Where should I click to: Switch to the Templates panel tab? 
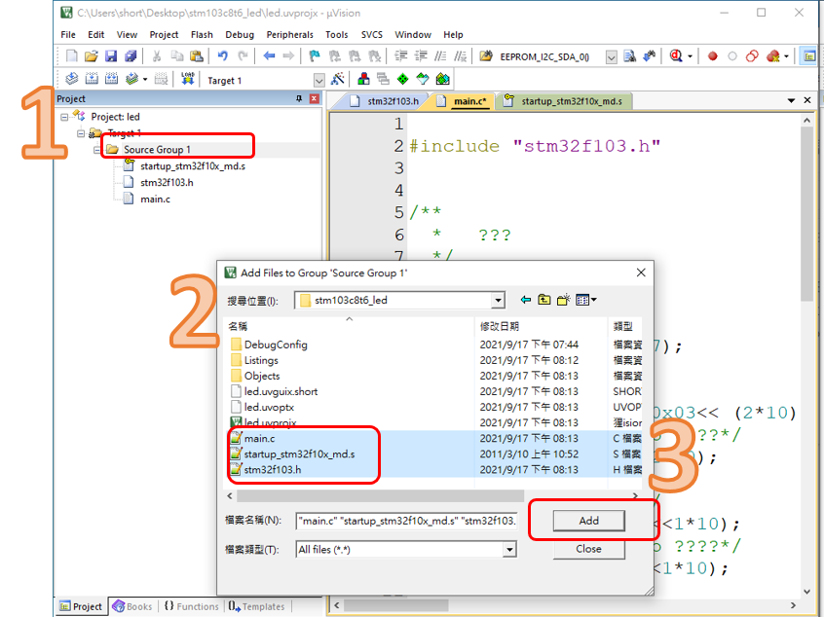257,606
